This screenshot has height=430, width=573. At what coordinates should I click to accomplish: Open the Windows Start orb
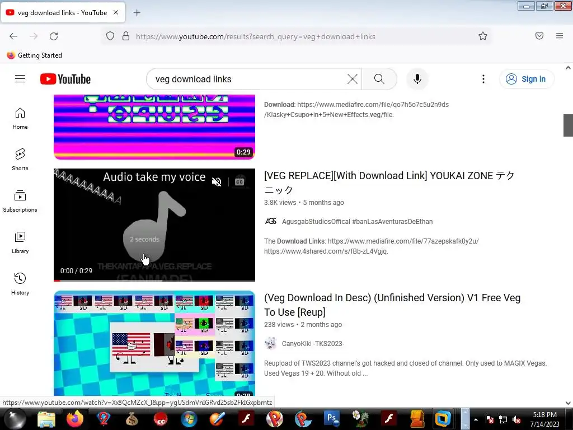tap(15, 419)
